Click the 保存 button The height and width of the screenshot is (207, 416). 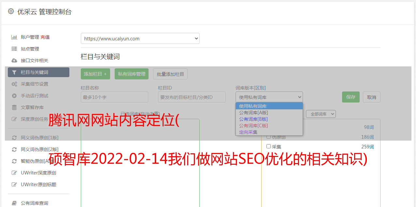point(351,97)
